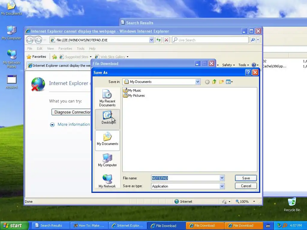Click the Cancel button in Save As
This screenshot has width=307, height=230.
click(x=246, y=186)
